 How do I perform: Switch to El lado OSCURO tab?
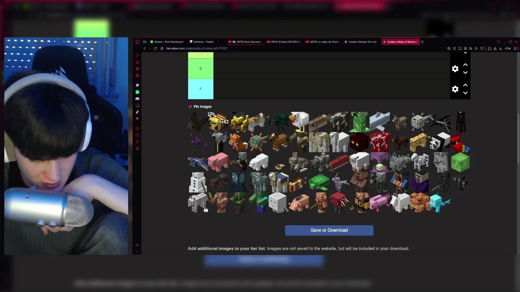pyautogui.click(x=284, y=42)
